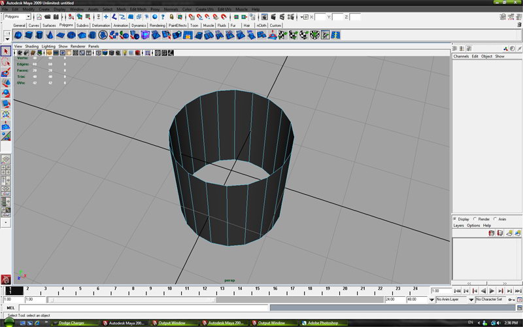Enable the Anim radio button

pos(496,219)
